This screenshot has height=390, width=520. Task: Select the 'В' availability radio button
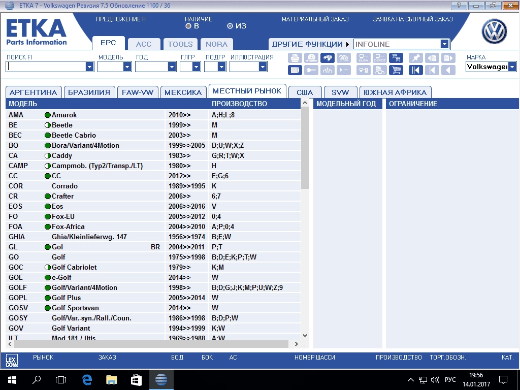pyautogui.click(x=188, y=26)
